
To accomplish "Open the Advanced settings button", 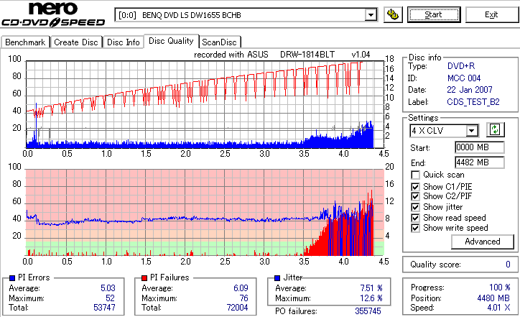I will (x=483, y=242).
